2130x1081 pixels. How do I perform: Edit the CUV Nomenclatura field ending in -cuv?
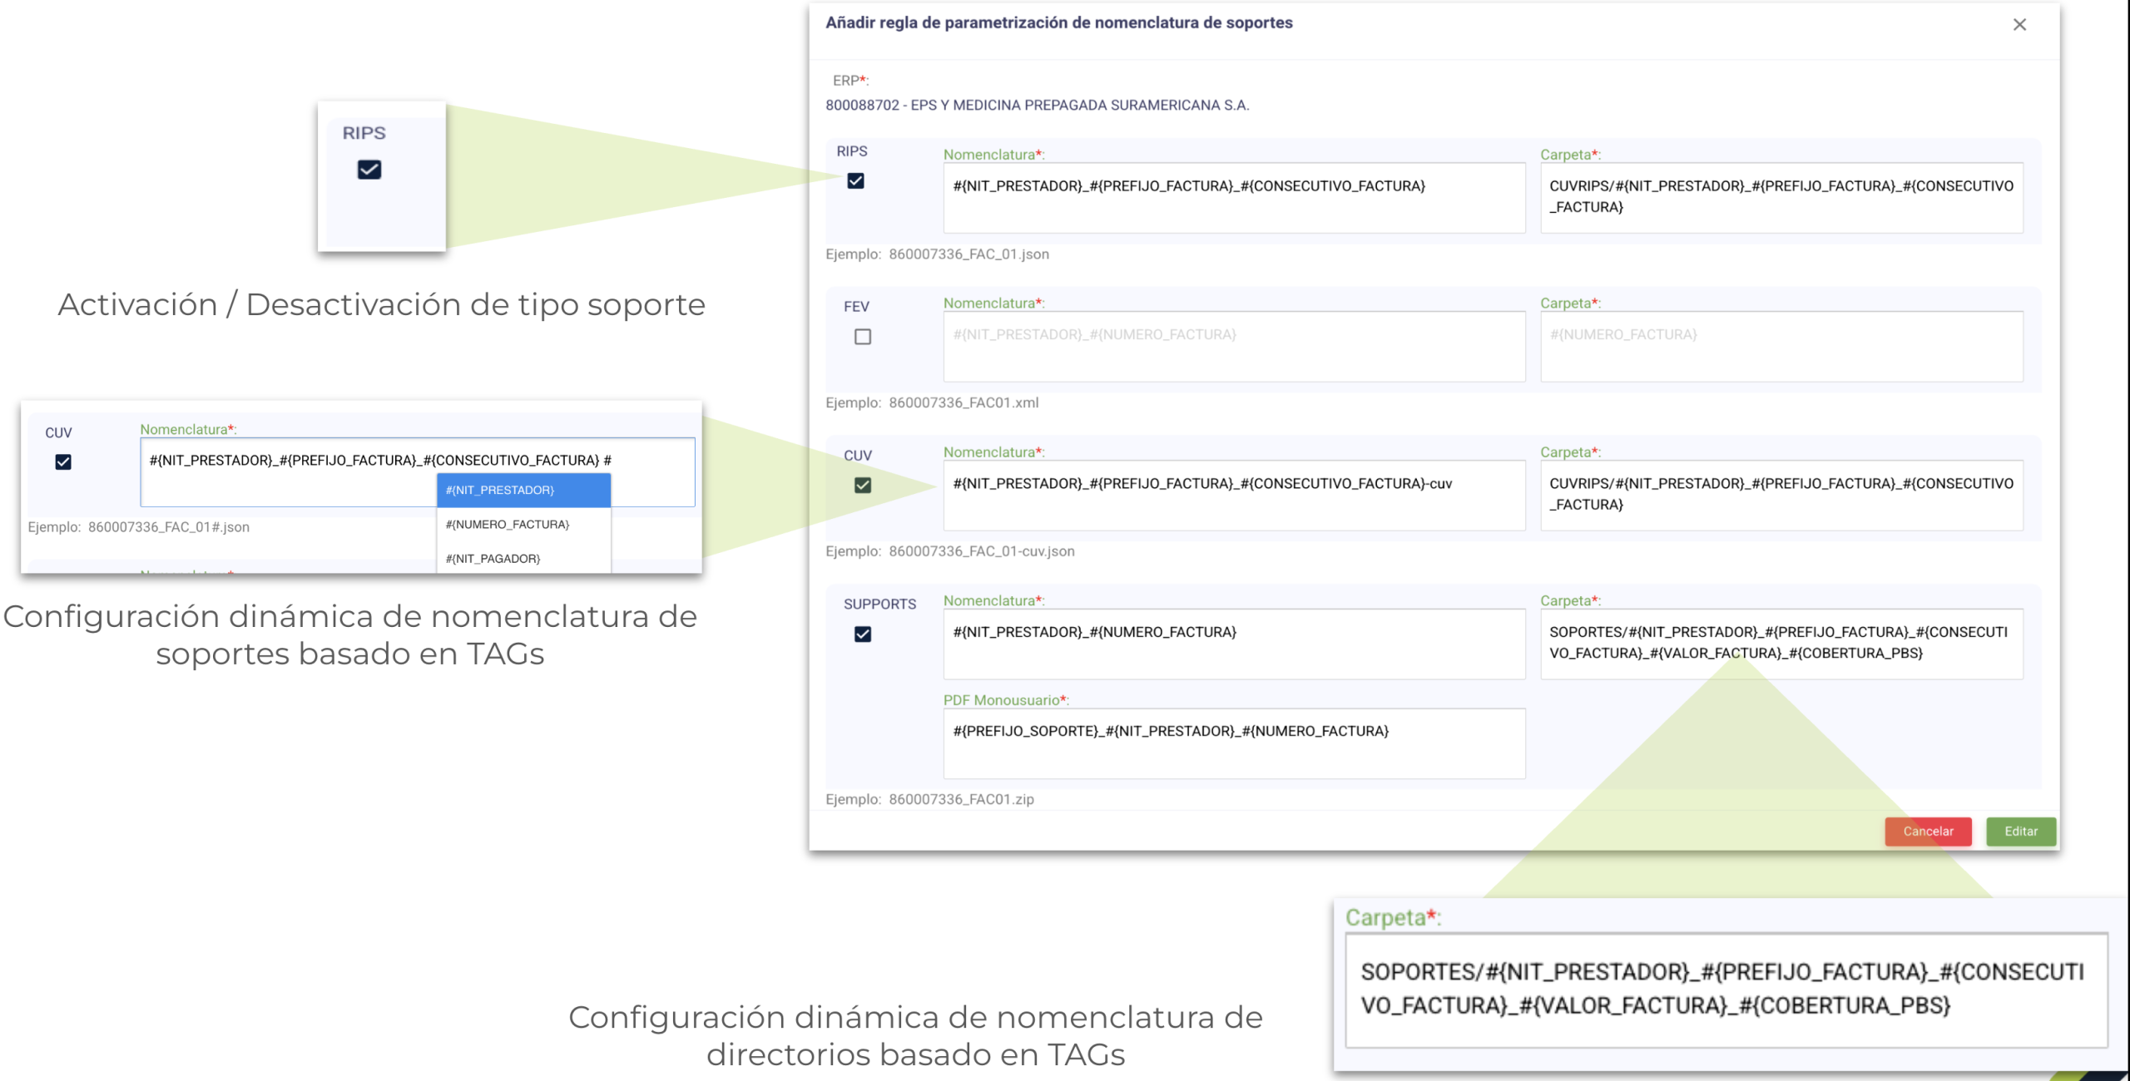1234,496
